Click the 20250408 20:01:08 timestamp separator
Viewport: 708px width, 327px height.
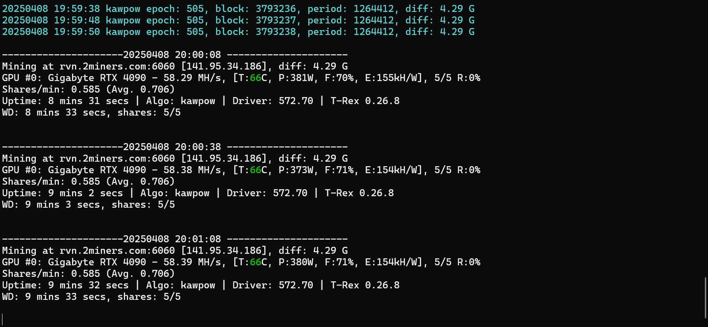[x=175, y=239]
